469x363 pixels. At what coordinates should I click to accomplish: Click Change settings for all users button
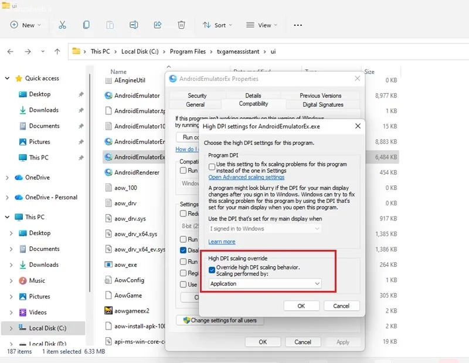(x=220, y=321)
